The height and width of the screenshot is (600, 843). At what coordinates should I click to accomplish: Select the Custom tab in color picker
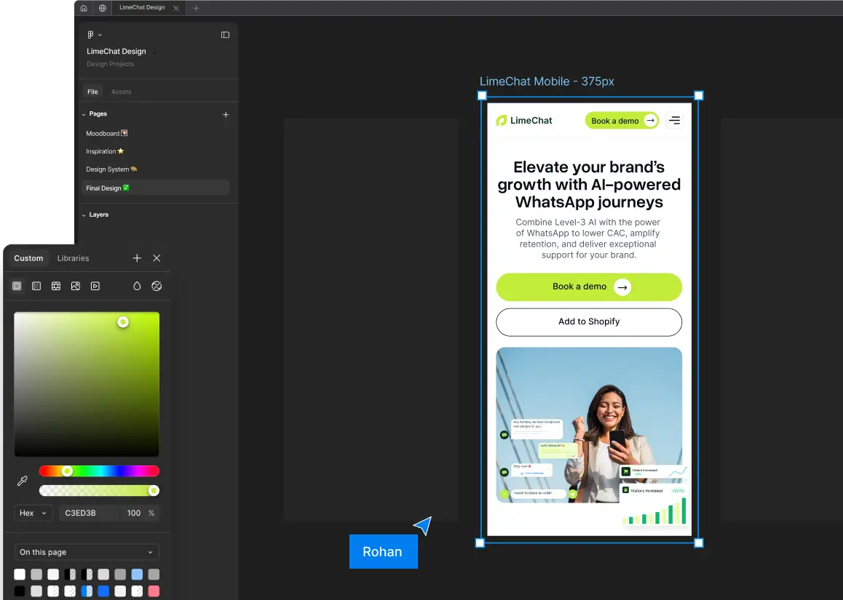pos(28,258)
